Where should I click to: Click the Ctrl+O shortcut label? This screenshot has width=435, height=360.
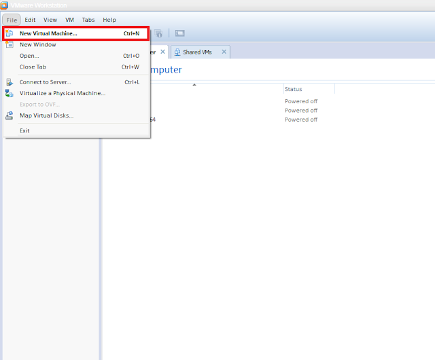coord(131,56)
